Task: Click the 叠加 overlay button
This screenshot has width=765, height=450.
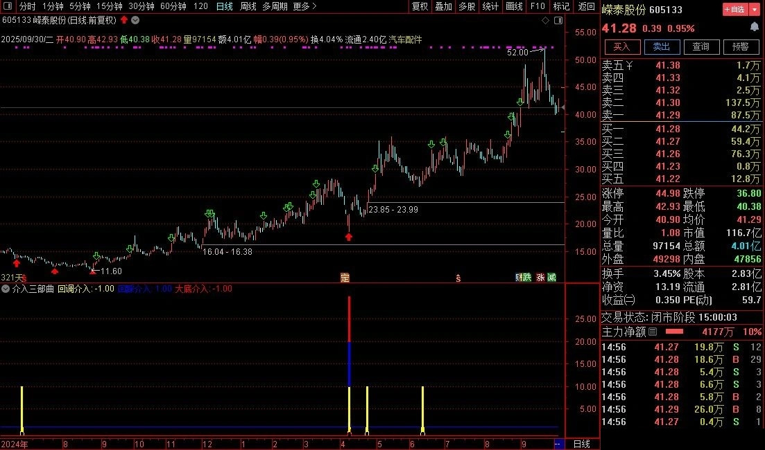Action: click(x=443, y=6)
